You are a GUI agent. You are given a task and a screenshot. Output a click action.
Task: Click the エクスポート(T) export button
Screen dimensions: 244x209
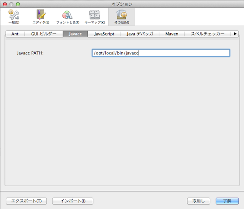tap(26, 201)
